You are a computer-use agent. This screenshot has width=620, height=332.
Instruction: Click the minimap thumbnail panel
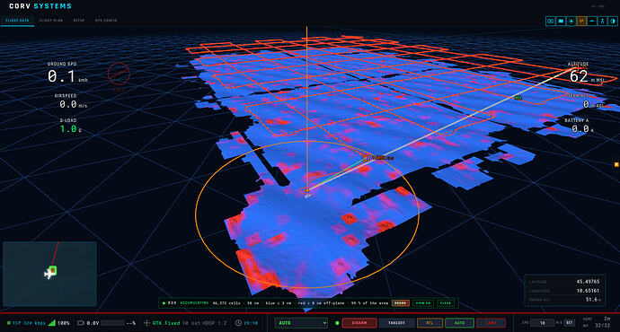49,274
